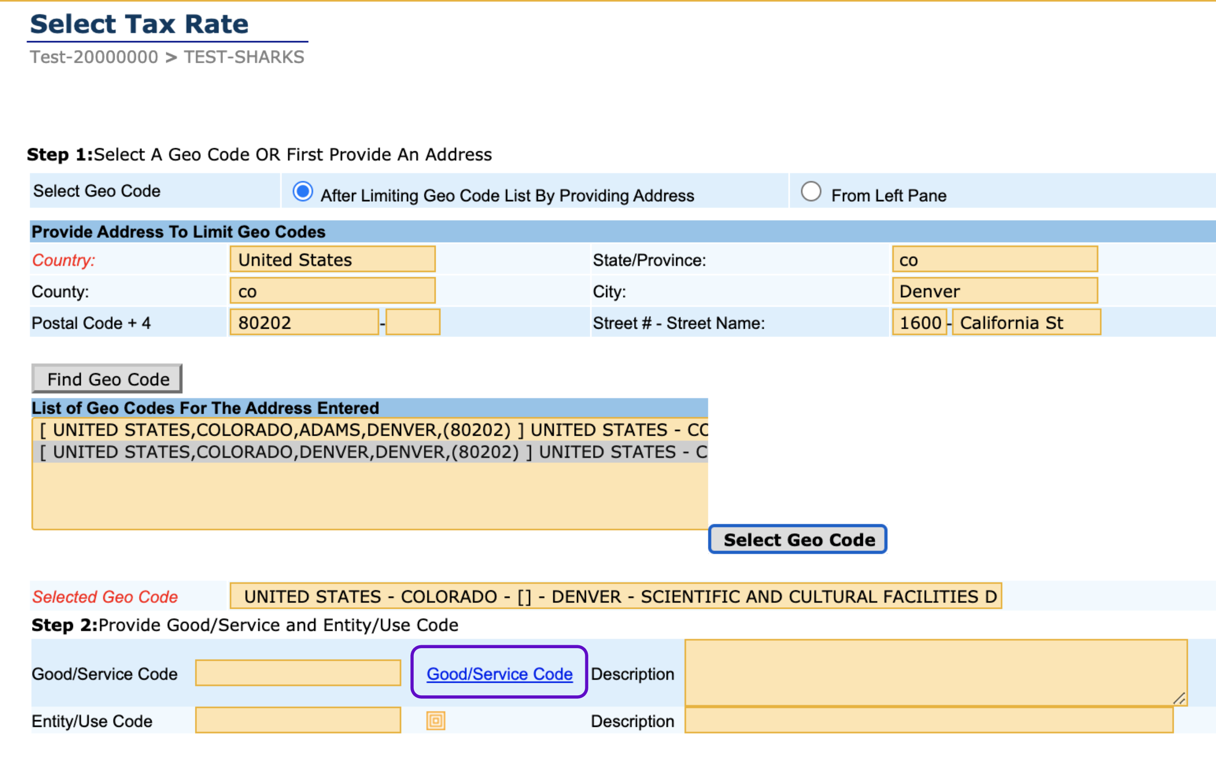
Task: Click the Selected Geo Code text box
Action: pos(615,596)
